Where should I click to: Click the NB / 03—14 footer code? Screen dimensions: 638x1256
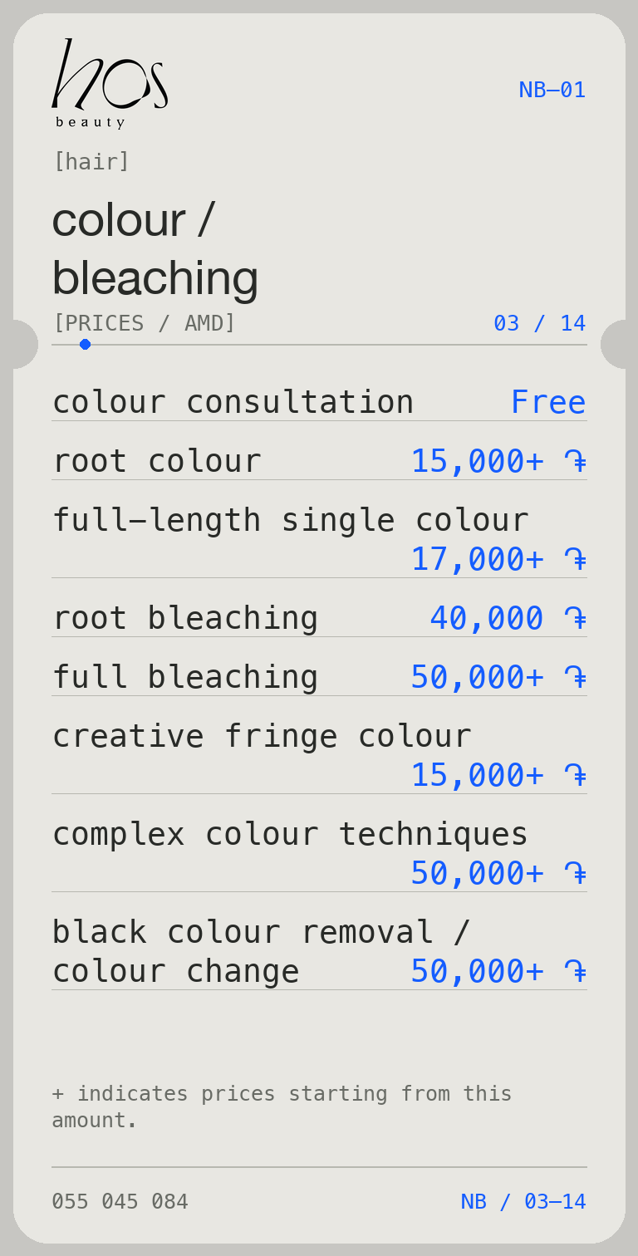pyautogui.click(x=523, y=1201)
